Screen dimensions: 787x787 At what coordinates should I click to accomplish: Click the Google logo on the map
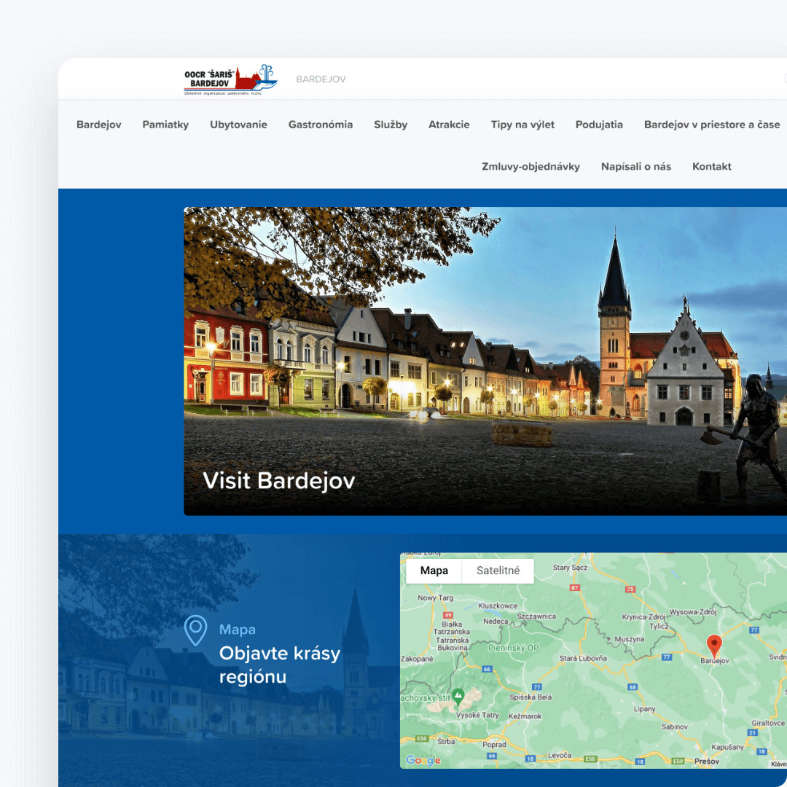[423, 760]
